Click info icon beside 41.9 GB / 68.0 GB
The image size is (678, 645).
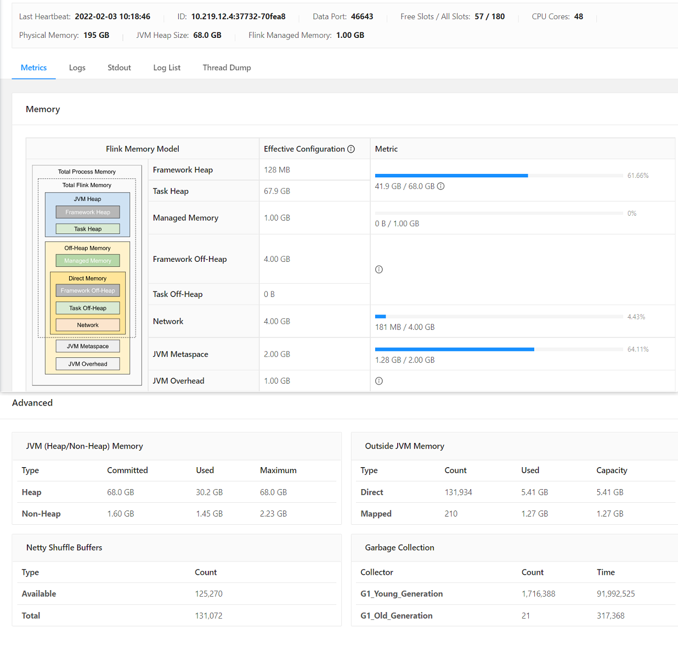(440, 186)
